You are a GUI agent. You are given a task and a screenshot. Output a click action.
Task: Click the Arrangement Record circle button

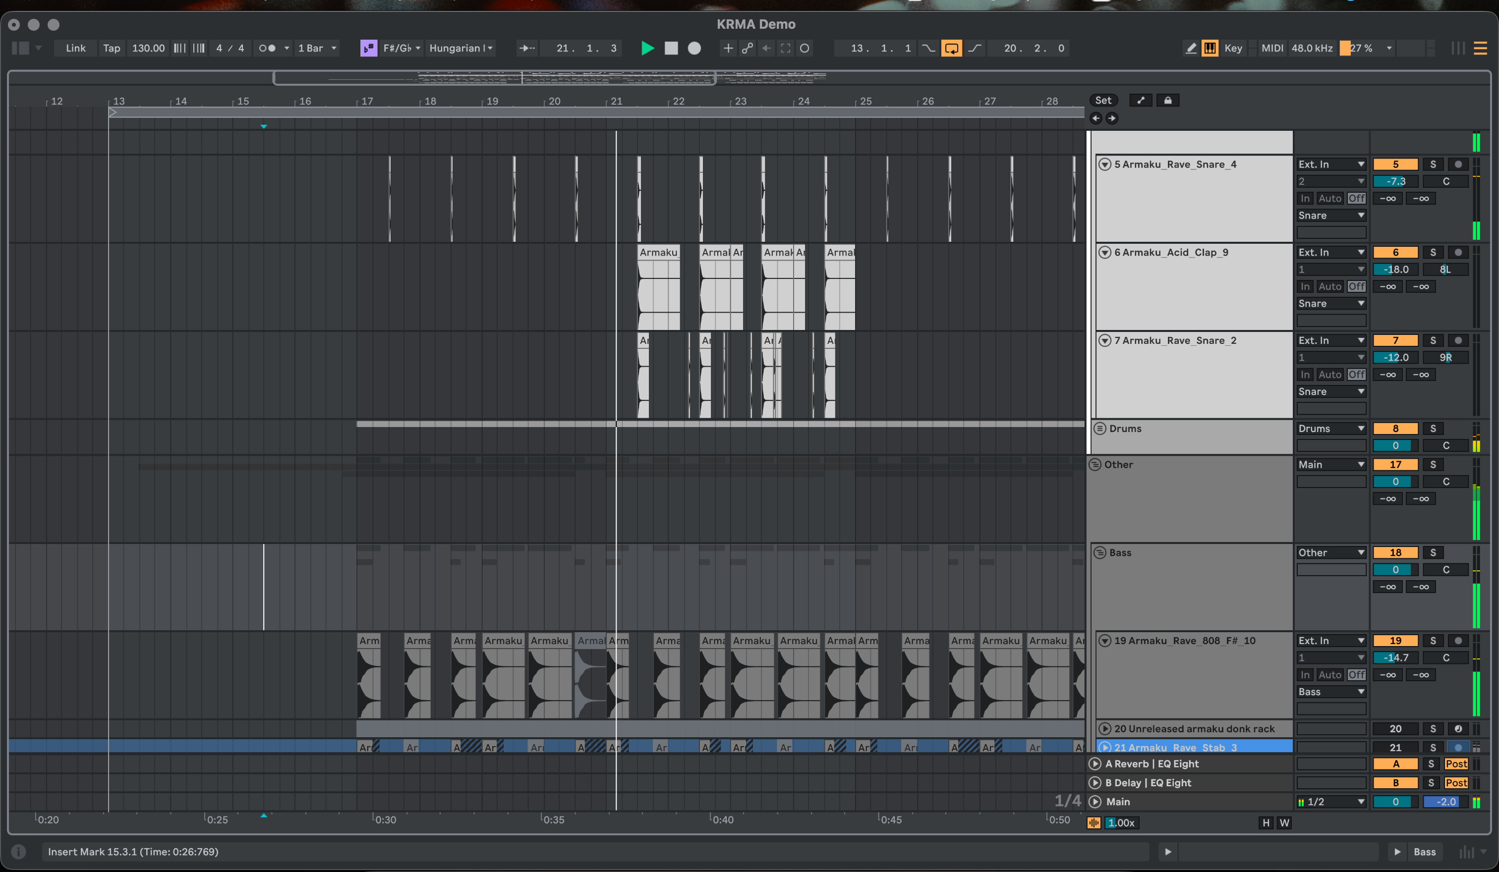693,48
